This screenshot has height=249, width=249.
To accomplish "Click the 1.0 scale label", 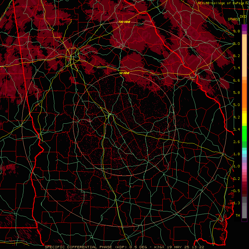I will click(237, 166).
